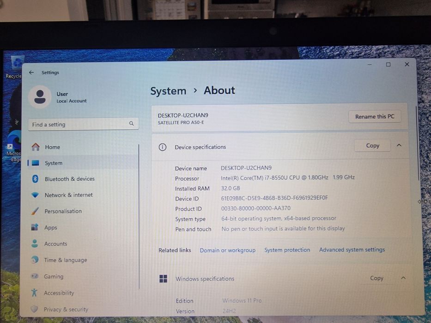Minimize the Settings window

point(370,65)
